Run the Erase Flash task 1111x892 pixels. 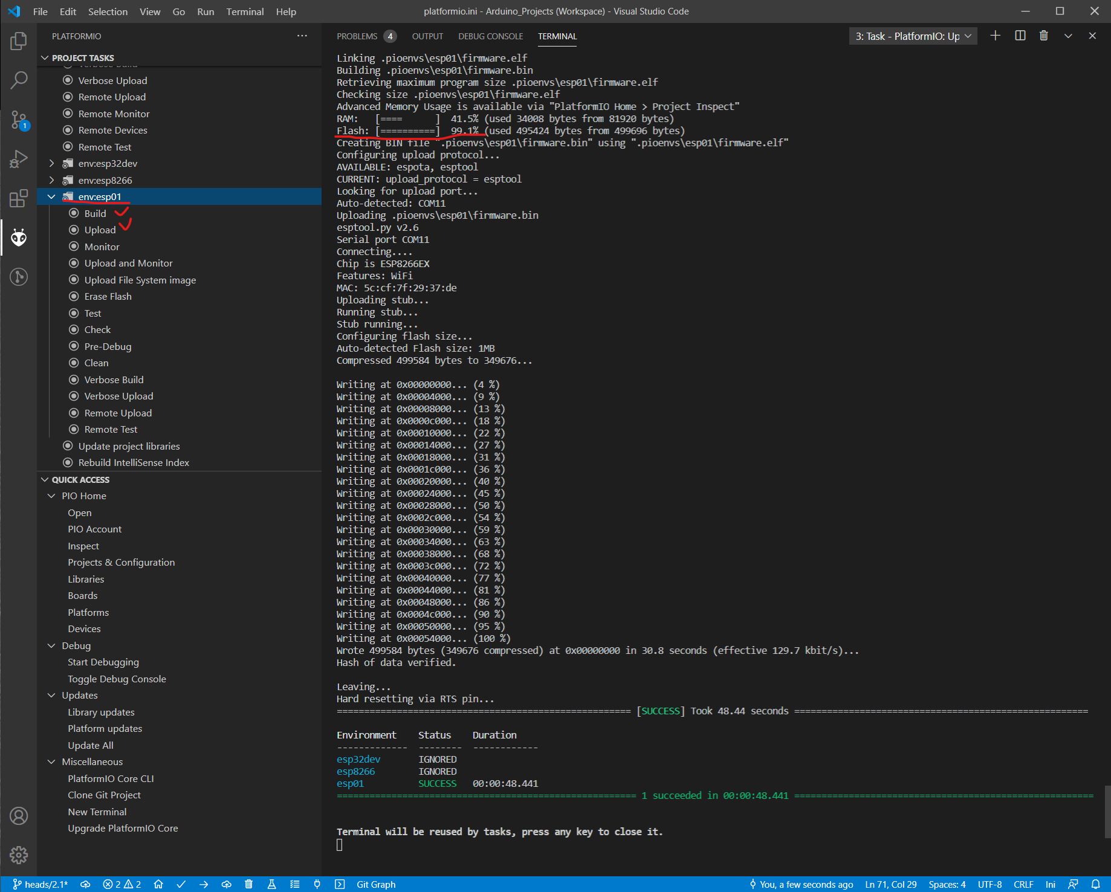click(x=108, y=296)
